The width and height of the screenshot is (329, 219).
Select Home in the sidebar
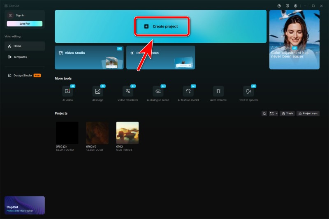pyautogui.click(x=25, y=46)
